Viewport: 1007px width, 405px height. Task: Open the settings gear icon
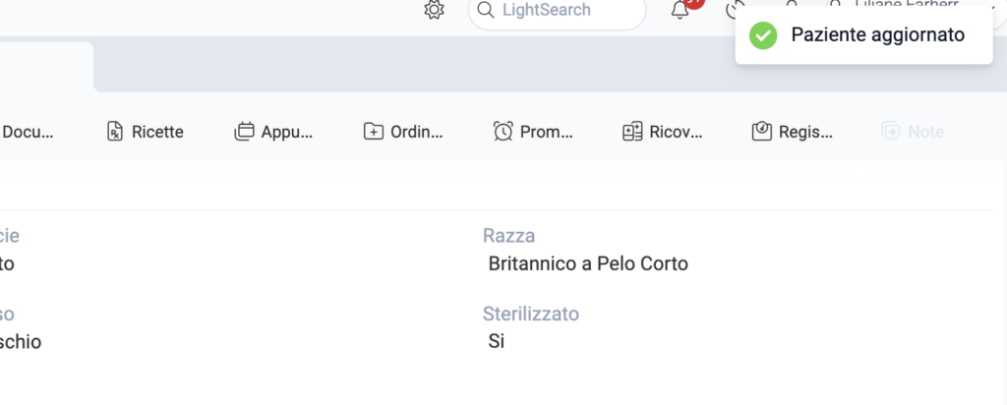point(435,10)
